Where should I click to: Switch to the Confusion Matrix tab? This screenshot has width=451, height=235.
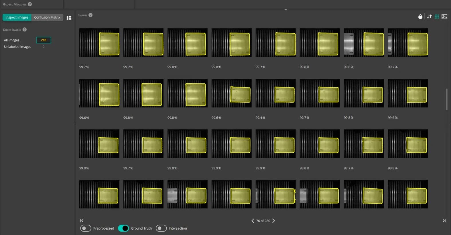point(47,17)
